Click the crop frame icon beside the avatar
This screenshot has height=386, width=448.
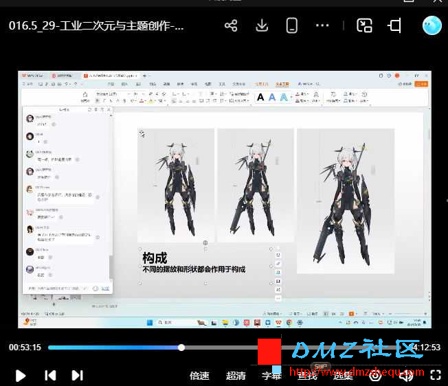(x=394, y=25)
